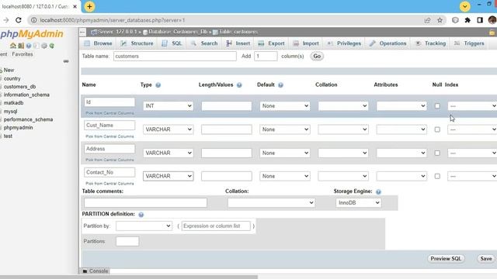Viewport: 497px width, 279px height.
Task: Toggle Null checkbox for Id column
Action: tap(437, 106)
